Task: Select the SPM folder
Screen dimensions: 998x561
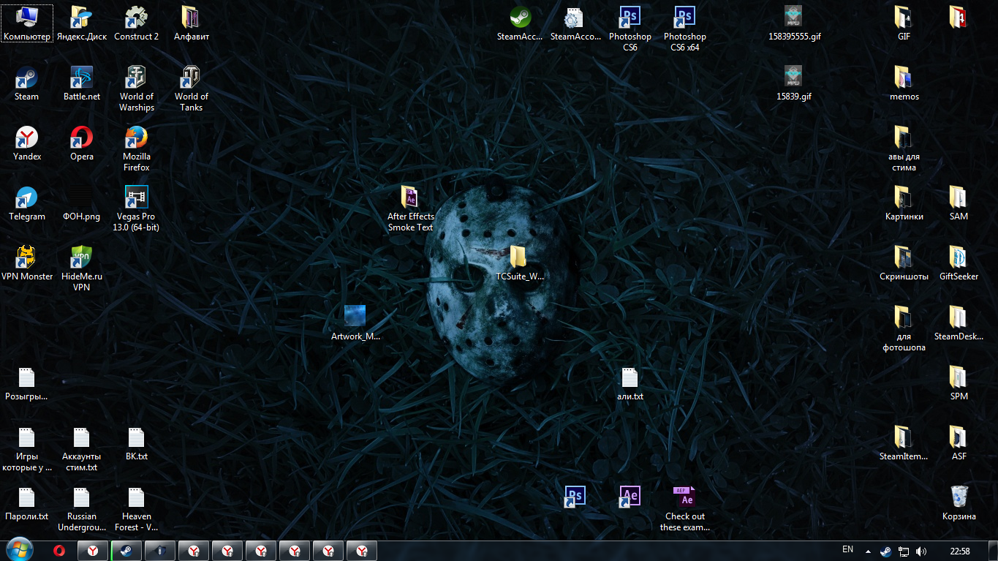Action: click(x=959, y=383)
